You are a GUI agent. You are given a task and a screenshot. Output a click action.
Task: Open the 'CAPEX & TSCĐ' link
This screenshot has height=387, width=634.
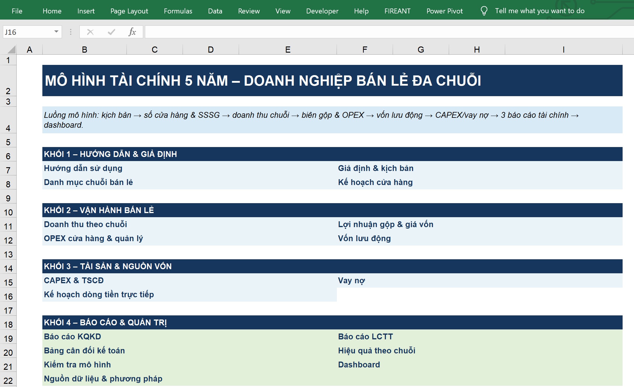(74, 281)
